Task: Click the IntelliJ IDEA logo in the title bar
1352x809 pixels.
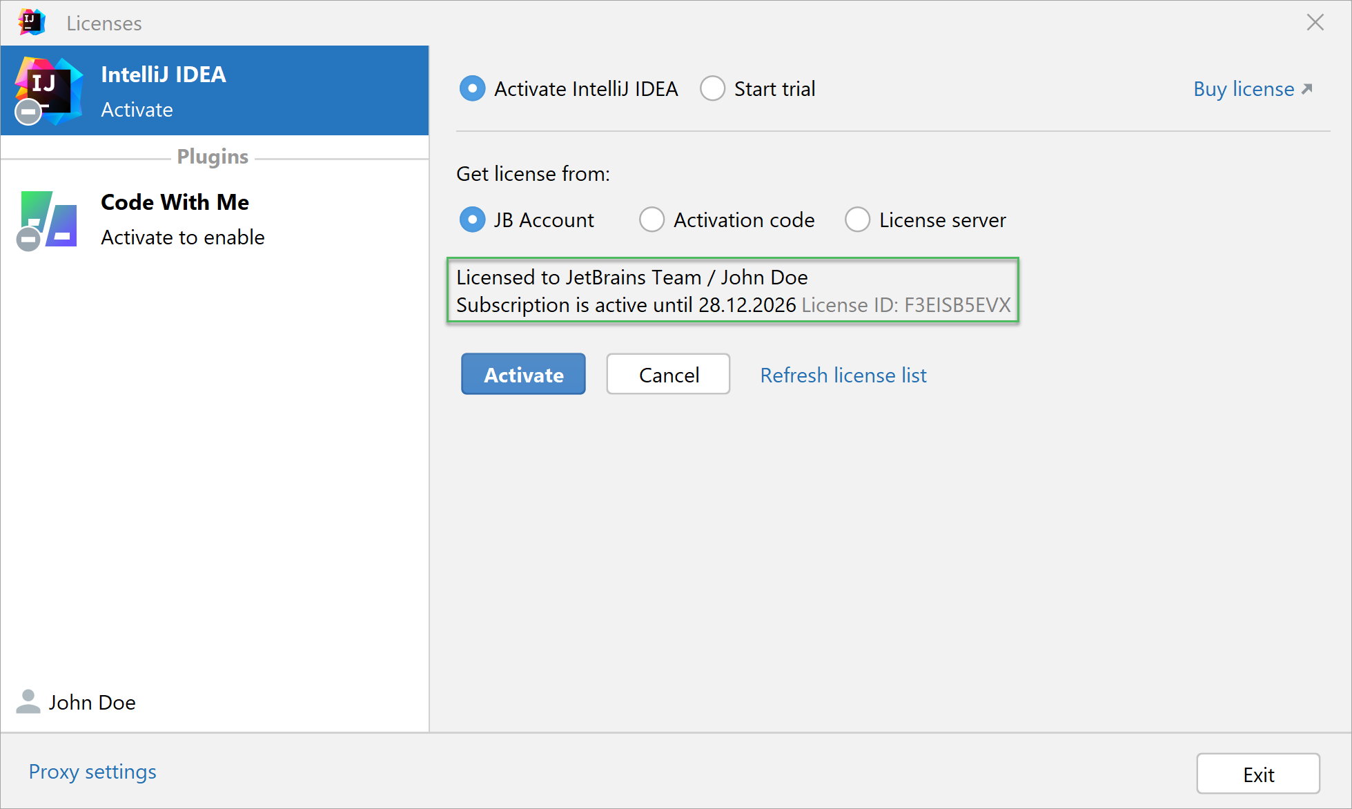Action: (x=31, y=22)
